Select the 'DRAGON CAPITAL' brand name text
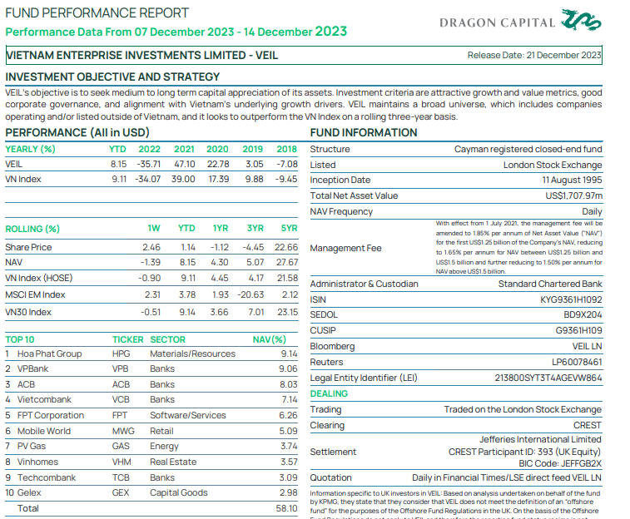The height and width of the screenshot is (519, 630). 497,22
